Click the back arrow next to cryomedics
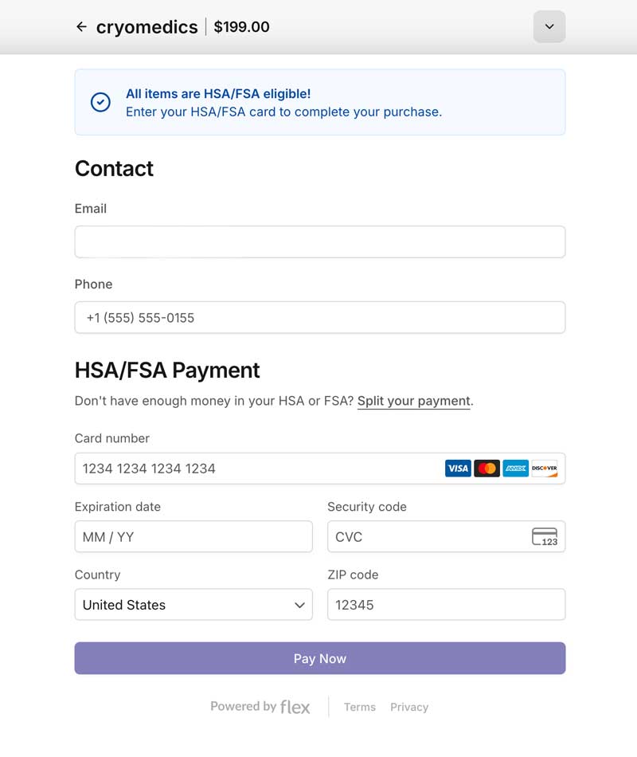637x757 pixels. tap(81, 26)
